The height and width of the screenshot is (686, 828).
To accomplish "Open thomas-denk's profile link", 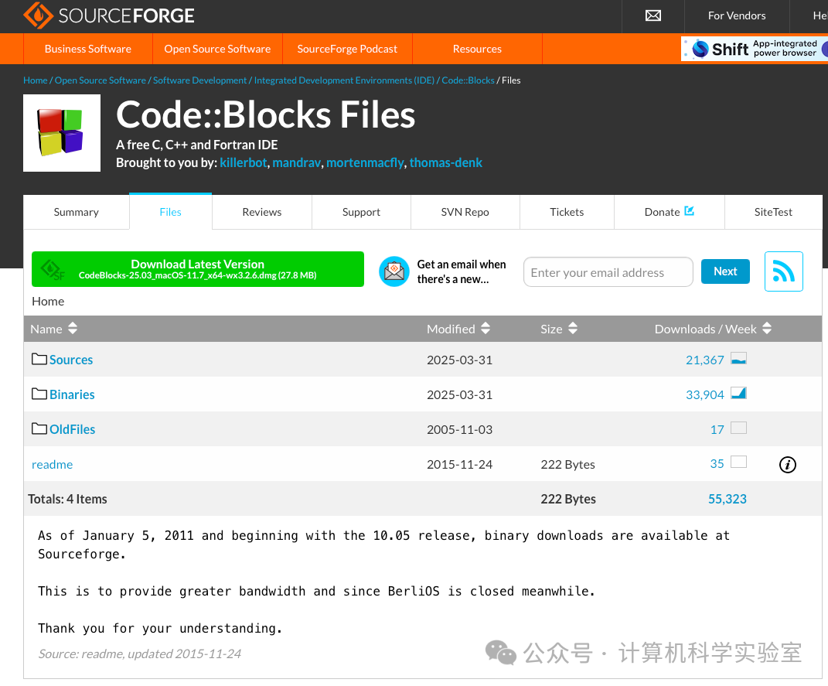I will click(445, 162).
